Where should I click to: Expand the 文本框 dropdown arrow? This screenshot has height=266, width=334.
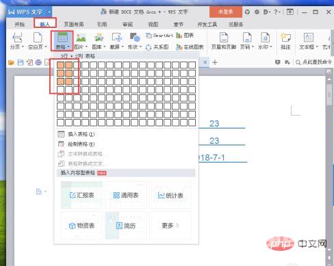click(x=317, y=46)
